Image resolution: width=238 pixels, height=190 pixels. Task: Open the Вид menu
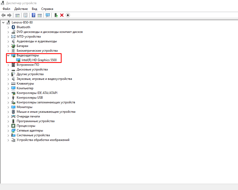pos(34,9)
